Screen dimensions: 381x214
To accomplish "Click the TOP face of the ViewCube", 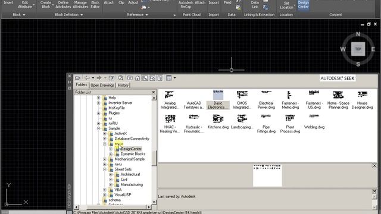I will click(x=358, y=49).
